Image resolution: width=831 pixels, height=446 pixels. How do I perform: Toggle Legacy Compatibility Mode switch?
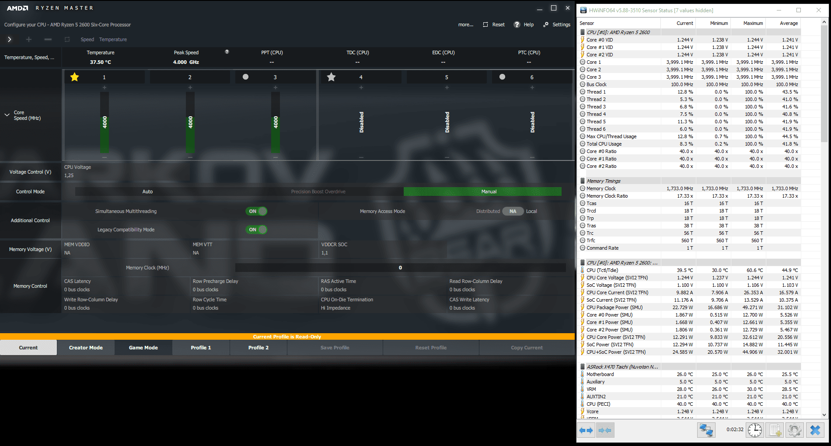point(257,230)
